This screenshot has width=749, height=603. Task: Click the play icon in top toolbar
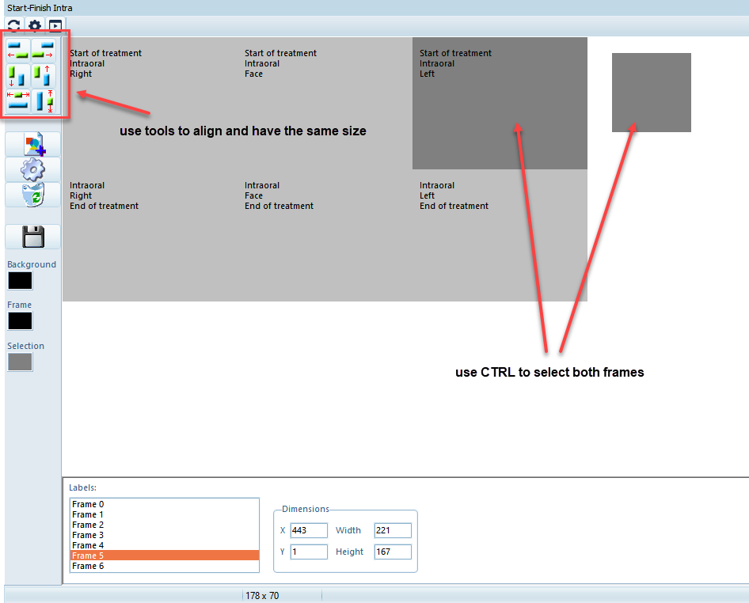pyautogui.click(x=55, y=26)
